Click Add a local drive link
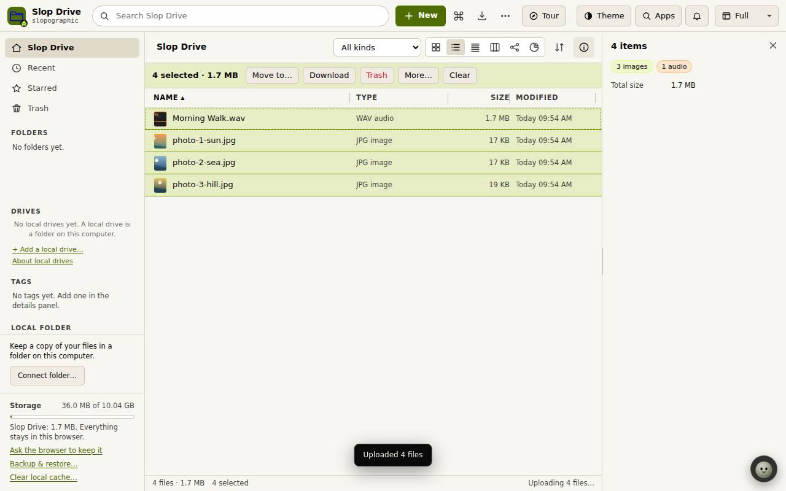 click(48, 249)
